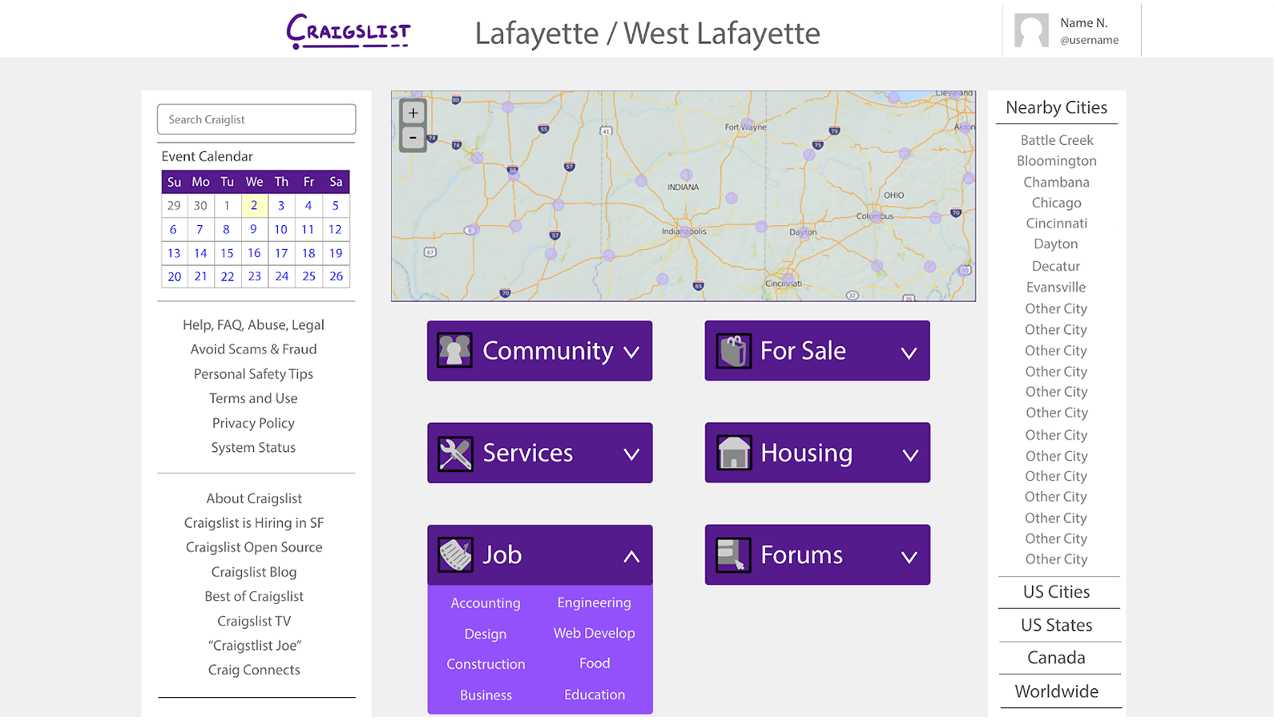Click the For Sale shopping bag icon
This screenshot has width=1274, height=721.
click(x=733, y=350)
